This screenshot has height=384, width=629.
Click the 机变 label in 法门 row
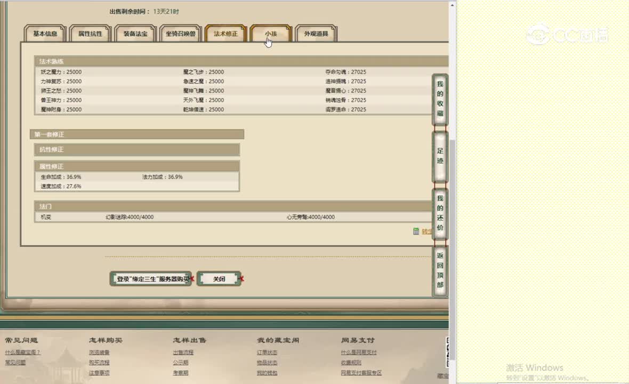click(x=46, y=217)
